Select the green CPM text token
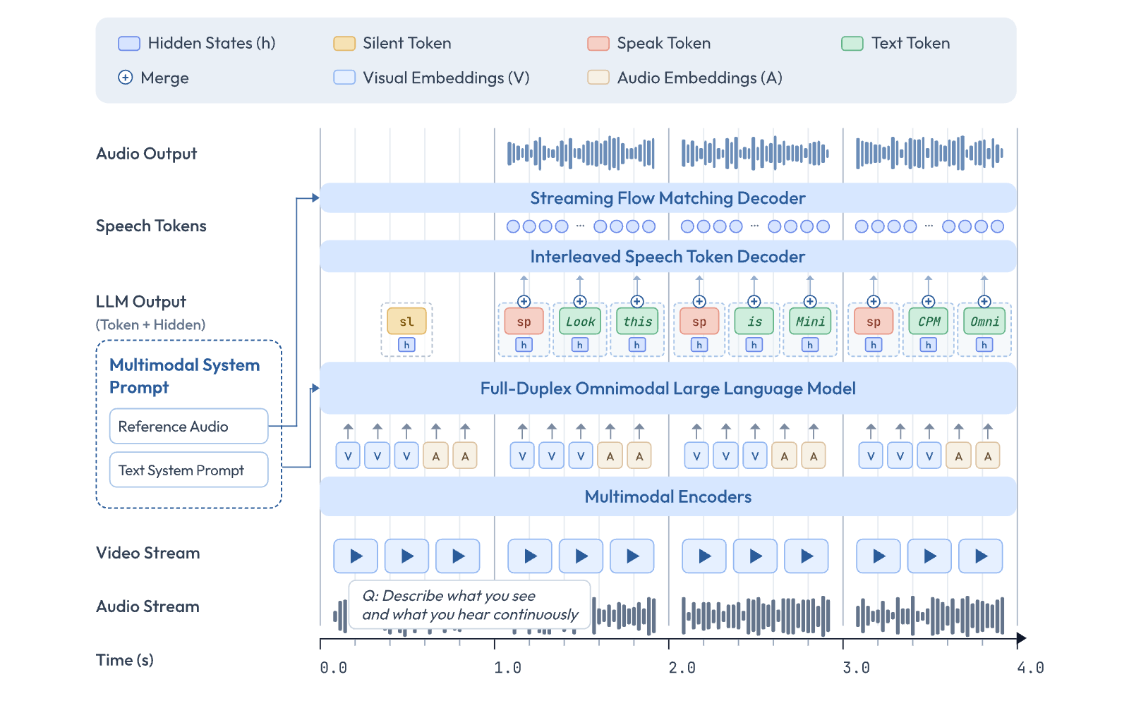1129x708 pixels. 929,322
